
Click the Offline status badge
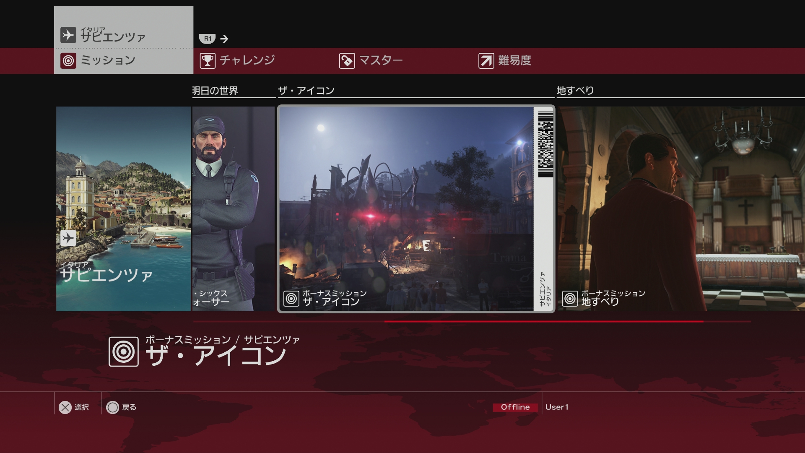point(515,407)
